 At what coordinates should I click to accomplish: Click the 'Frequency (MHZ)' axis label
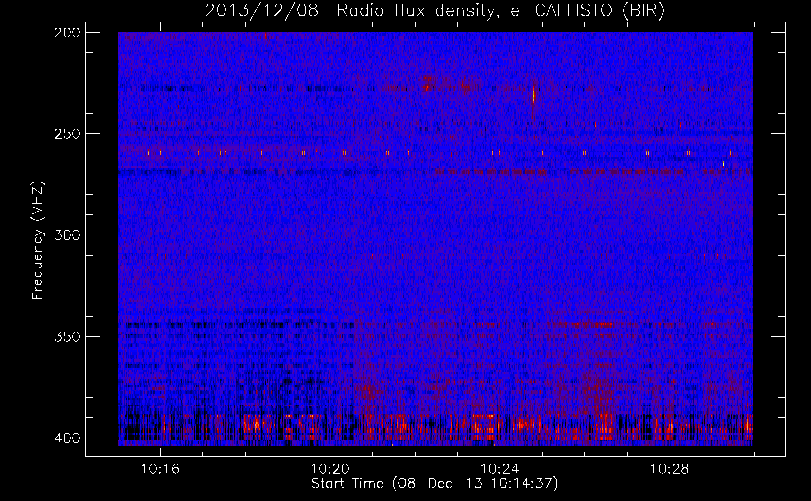coord(38,240)
